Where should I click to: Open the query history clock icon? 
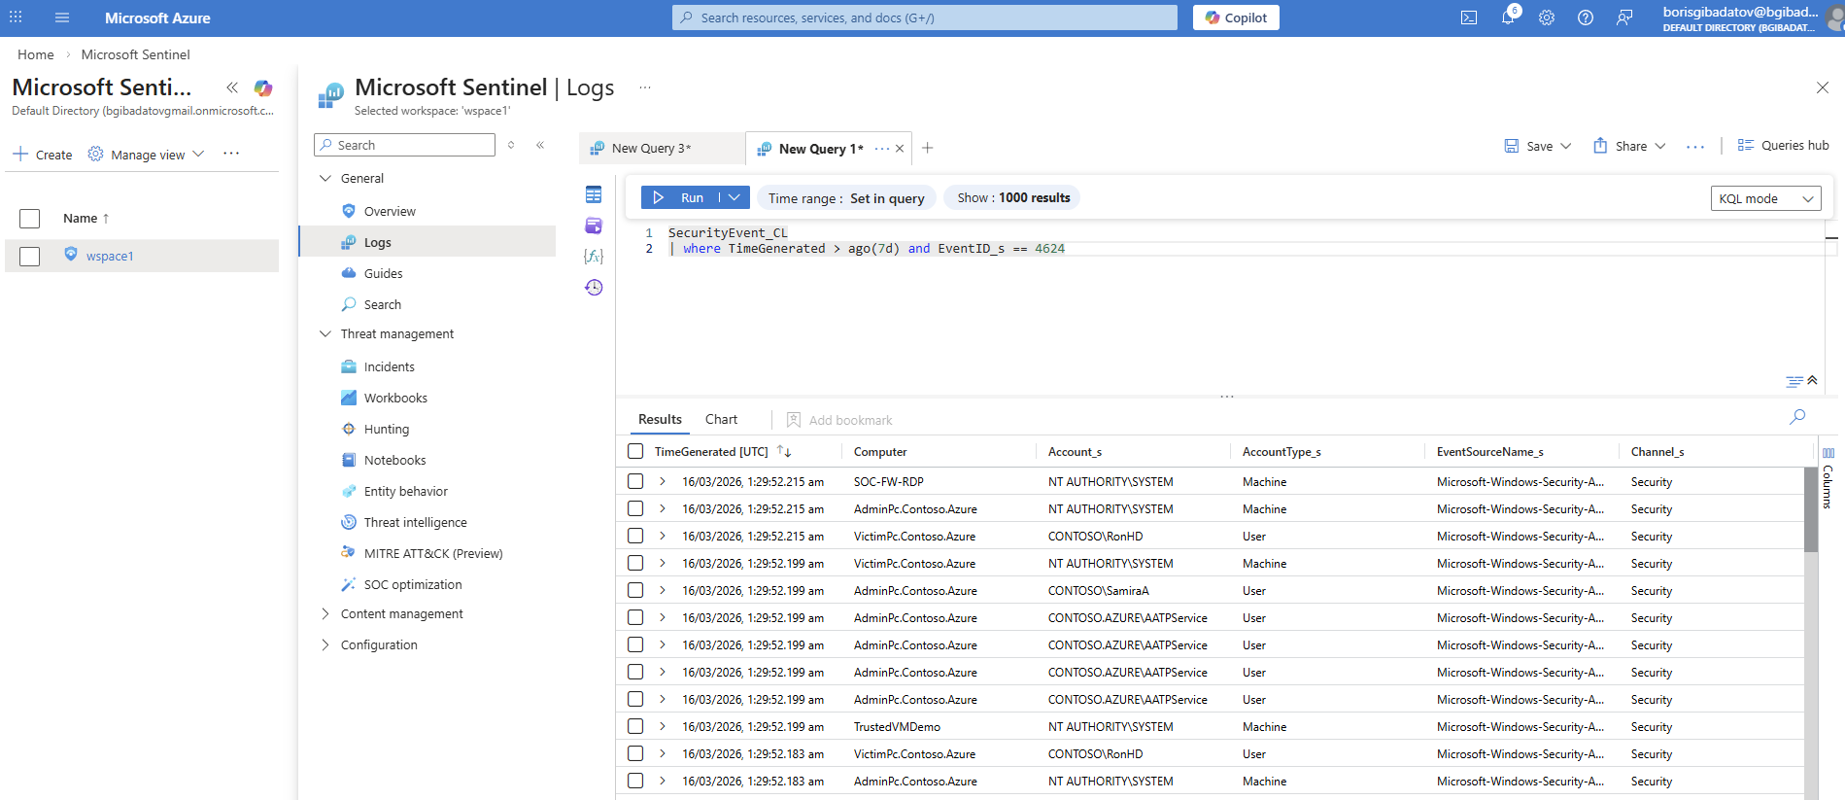[x=594, y=288]
